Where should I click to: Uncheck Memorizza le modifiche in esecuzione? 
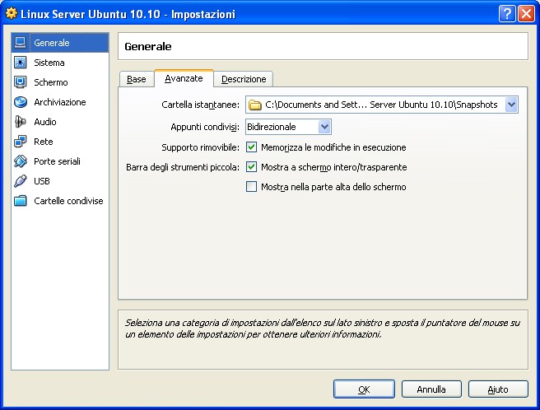(251, 147)
